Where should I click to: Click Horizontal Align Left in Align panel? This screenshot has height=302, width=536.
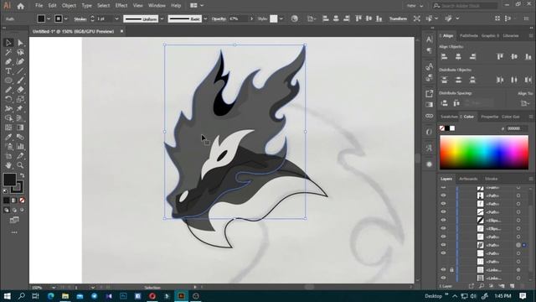[444, 57]
